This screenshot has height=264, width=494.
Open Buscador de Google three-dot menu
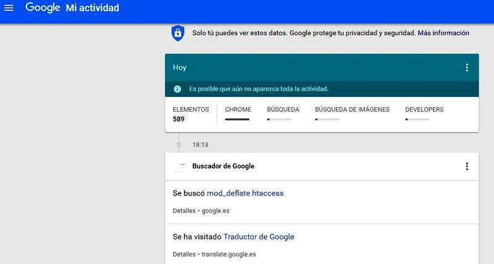point(467,166)
